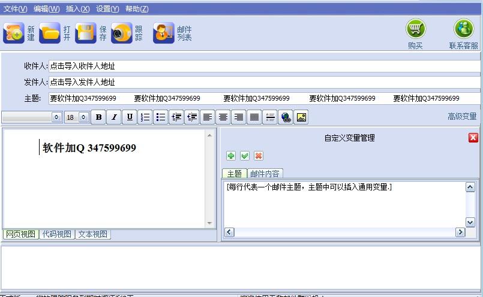Open the font name dropdown
Screen dimensions: 483x297
tap(56, 117)
